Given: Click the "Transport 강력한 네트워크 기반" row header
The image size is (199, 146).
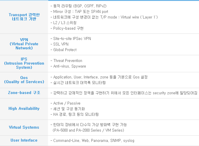Looking at the screenshot, I should (x=24, y=17).
